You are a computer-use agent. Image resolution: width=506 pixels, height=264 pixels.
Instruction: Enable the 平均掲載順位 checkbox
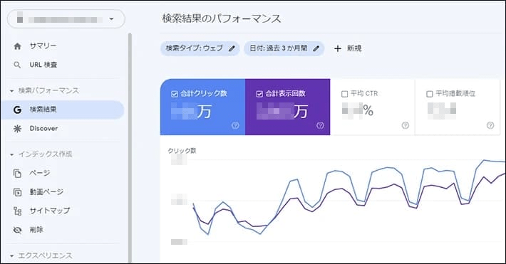coord(429,94)
